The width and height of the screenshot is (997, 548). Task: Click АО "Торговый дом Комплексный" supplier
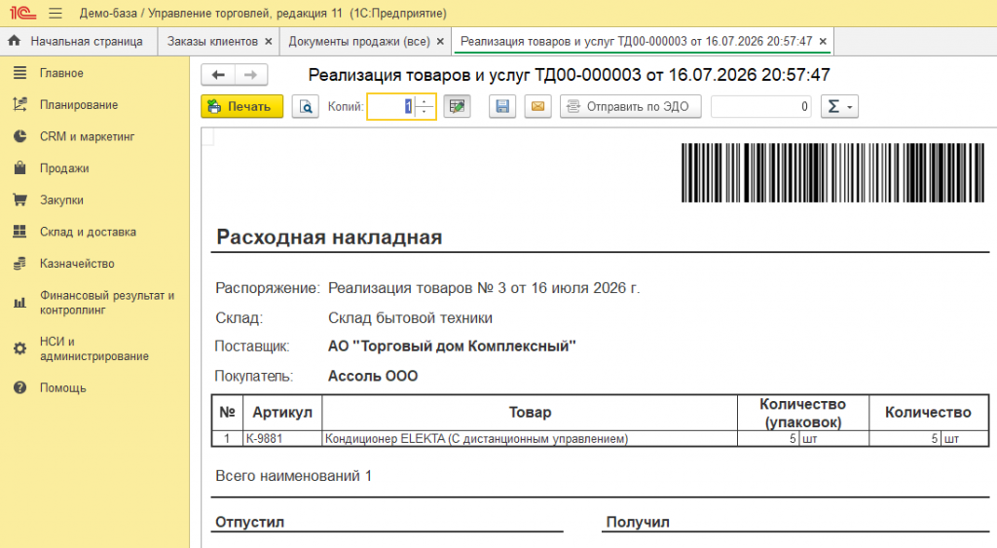pyautogui.click(x=452, y=347)
